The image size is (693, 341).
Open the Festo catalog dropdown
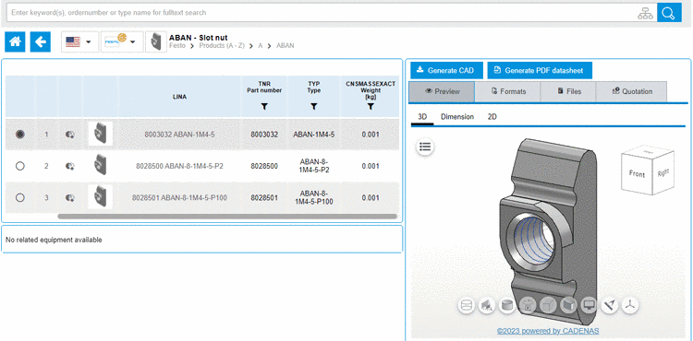point(122,41)
